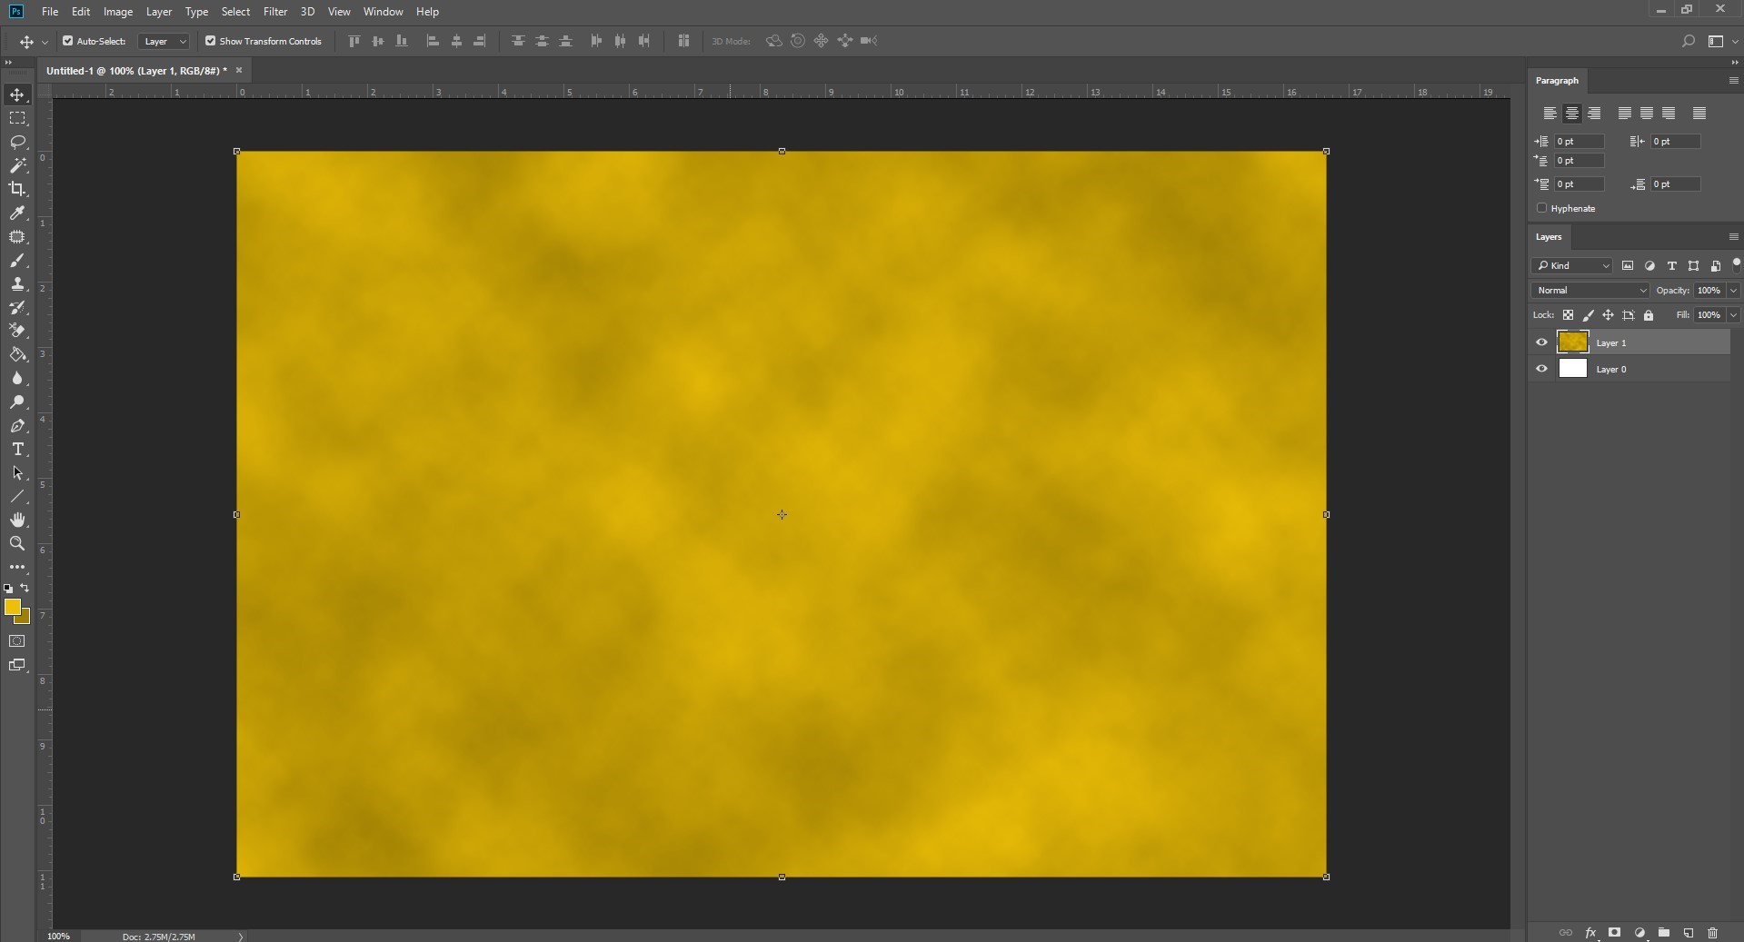This screenshot has height=942, width=1744.
Task: Set paragraph to right align text
Action: pyautogui.click(x=1594, y=114)
